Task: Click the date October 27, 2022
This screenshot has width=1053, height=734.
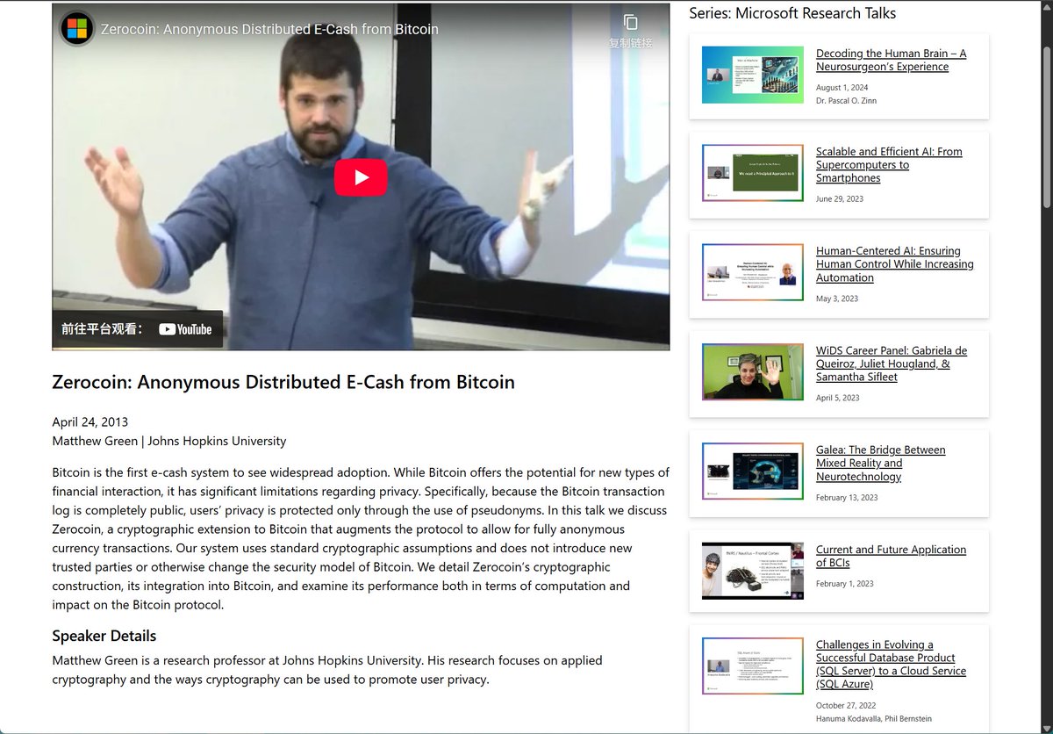Action: point(846,705)
